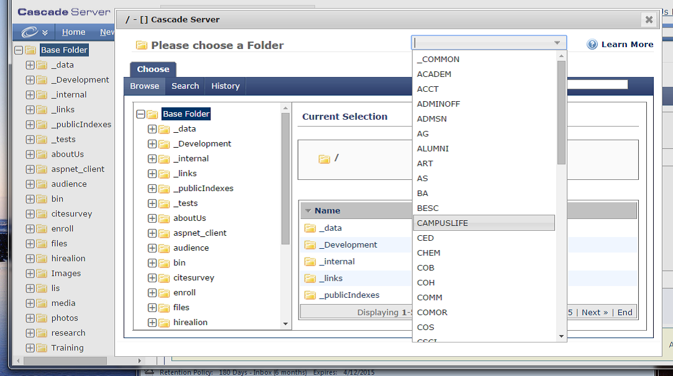Click the Name column sort arrow
The height and width of the screenshot is (376, 673).
point(308,210)
